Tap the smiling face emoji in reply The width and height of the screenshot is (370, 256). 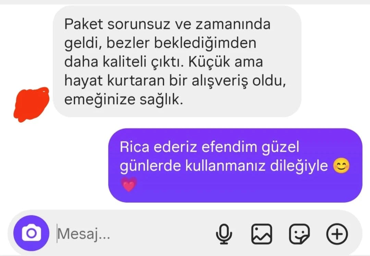pyautogui.click(x=341, y=166)
